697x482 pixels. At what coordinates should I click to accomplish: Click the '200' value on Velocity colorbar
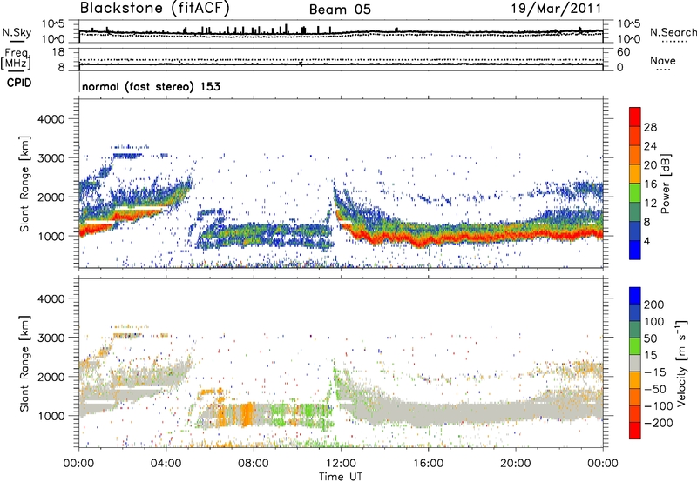coord(654,305)
